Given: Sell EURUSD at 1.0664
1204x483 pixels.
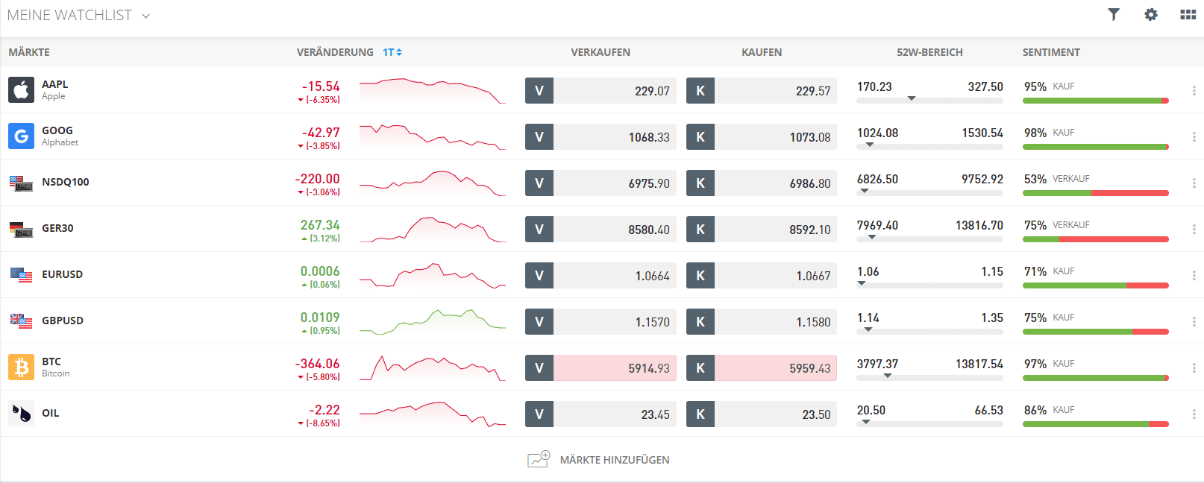Looking at the screenshot, I should pyautogui.click(x=601, y=276).
